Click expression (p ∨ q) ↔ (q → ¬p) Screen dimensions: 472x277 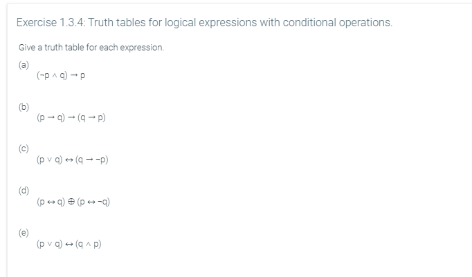[72, 160]
